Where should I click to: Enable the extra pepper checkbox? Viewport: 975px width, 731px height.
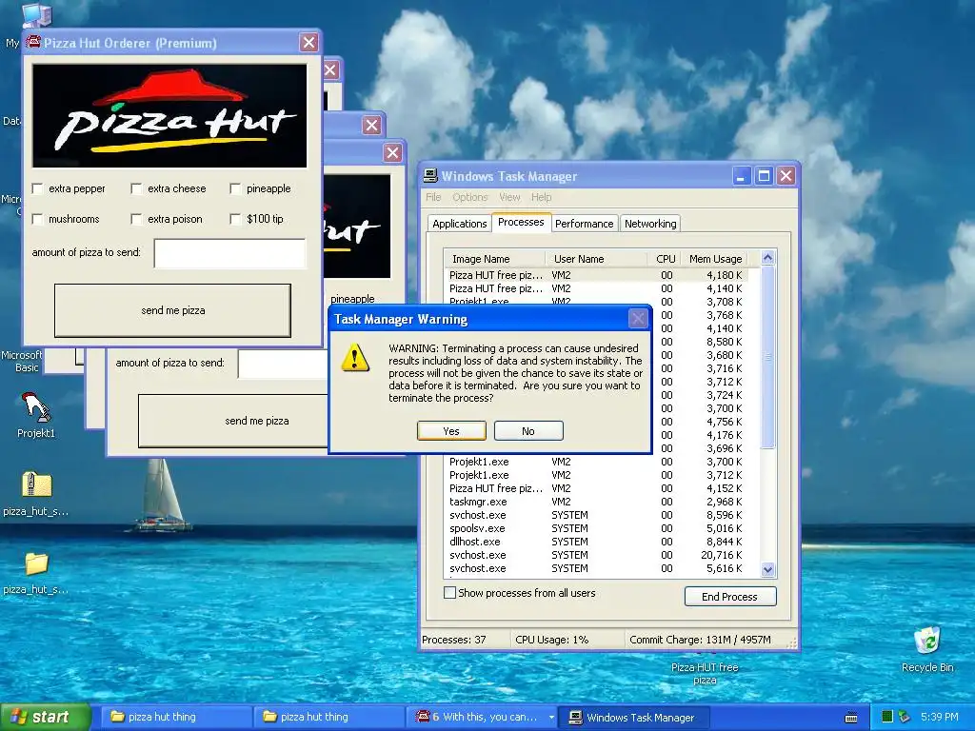38,188
